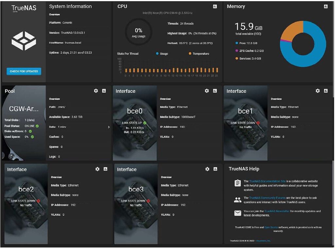Click the iXsystems, Inc. copyright link

click(x=264, y=240)
